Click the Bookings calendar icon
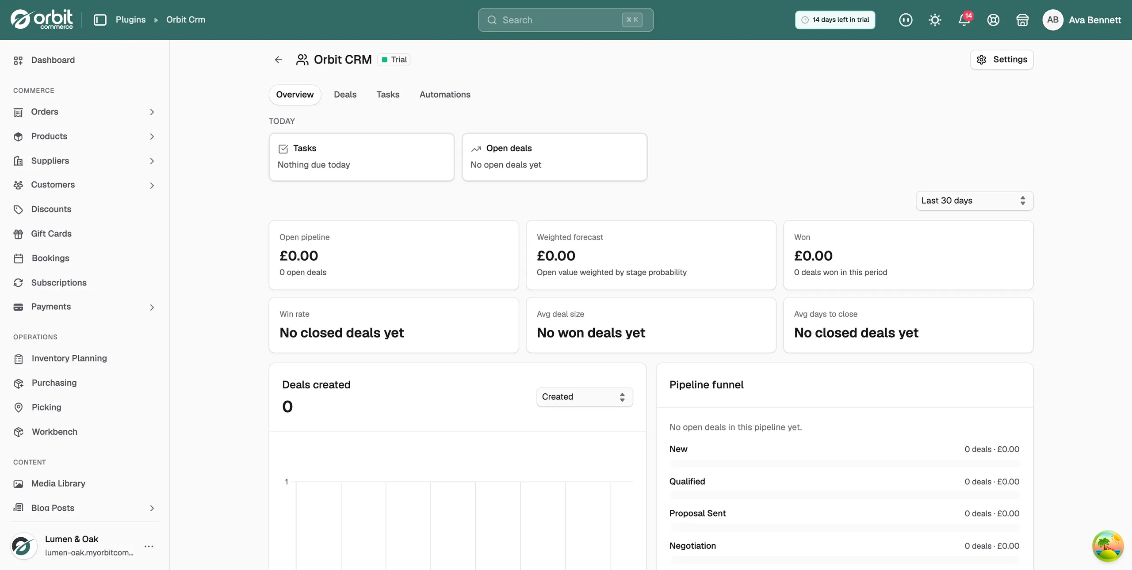 coord(18,258)
